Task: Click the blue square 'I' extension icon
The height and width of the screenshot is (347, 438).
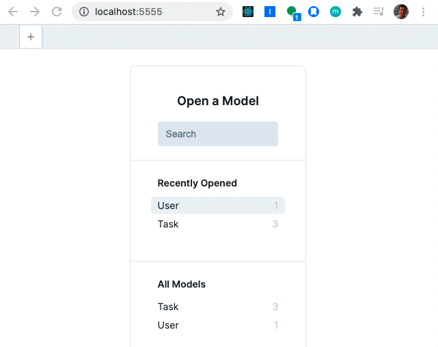Action: pyautogui.click(x=270, y=12)
